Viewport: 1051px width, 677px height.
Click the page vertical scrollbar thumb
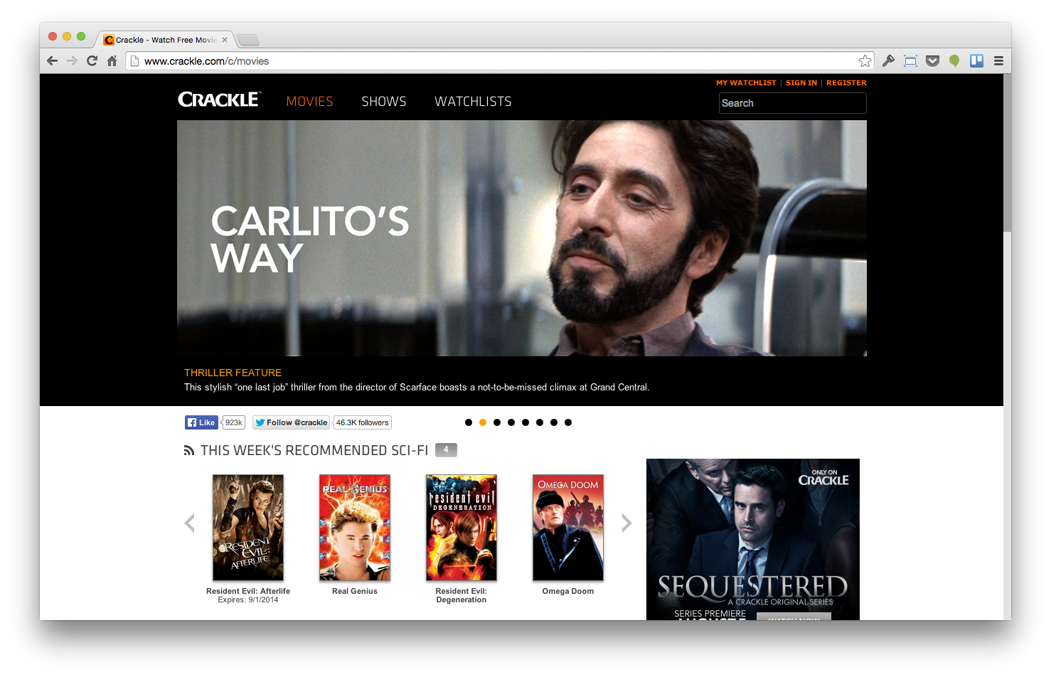pyautogui.click(x=1007, y=153)
